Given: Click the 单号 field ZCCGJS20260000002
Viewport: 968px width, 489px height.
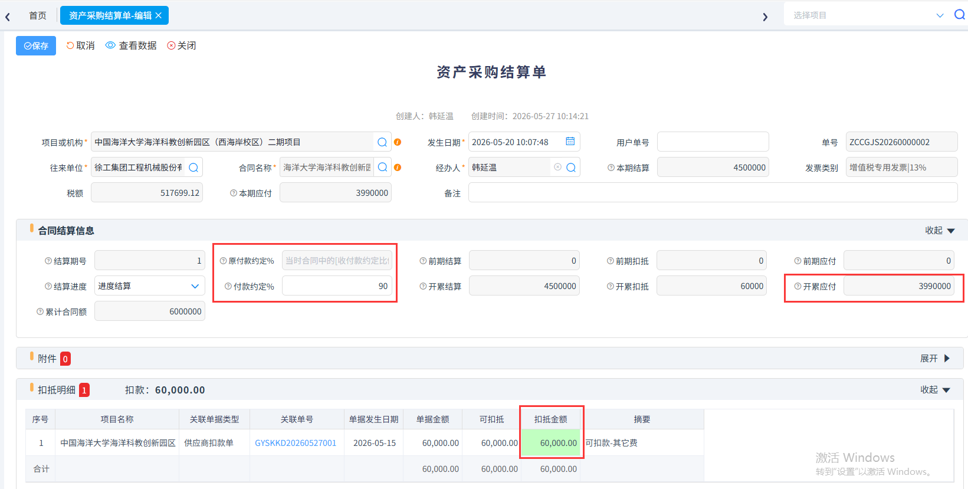Looking at the screenshot, I should pyautogui.click(x=901, y=142).
